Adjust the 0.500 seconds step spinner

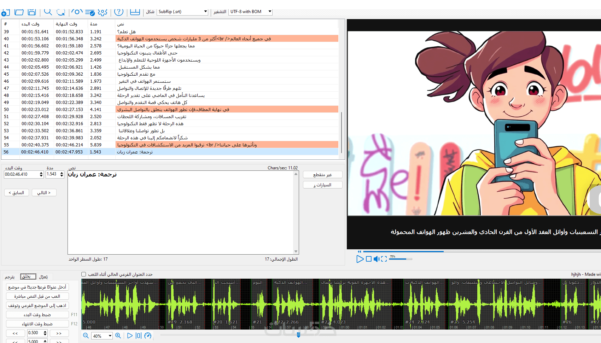(45, 333)
